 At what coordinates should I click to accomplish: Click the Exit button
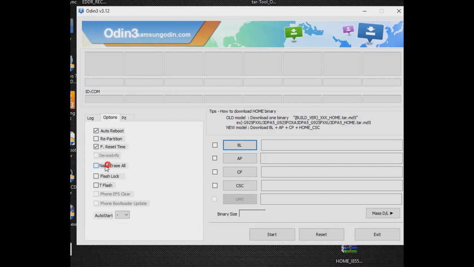pyautogui.click(x=377, y=234)
